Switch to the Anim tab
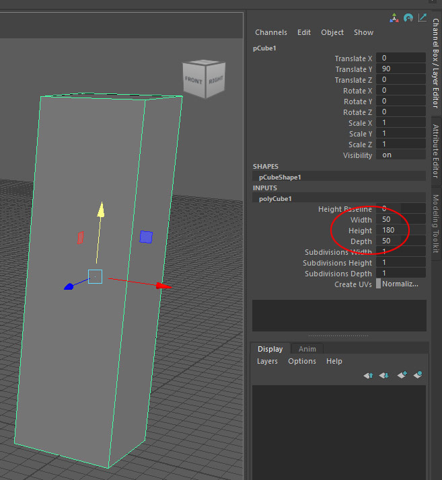This screenshot has width=442, height=480. 307,349
